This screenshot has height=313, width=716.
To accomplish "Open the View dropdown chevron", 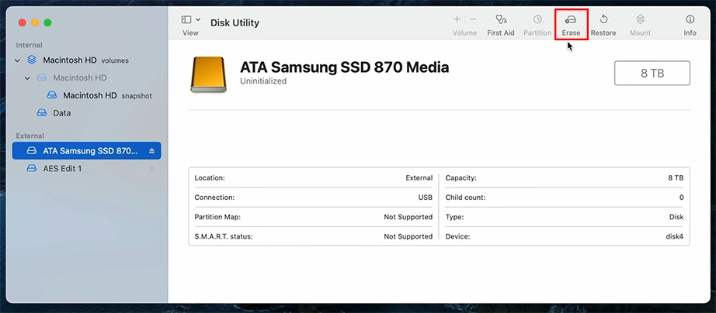I will (198, 19).
